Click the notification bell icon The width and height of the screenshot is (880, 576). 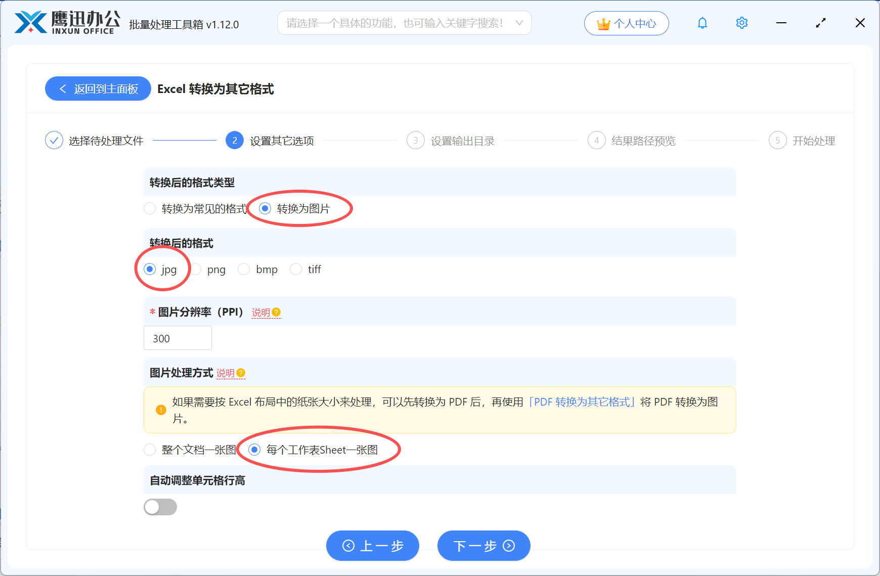(x=702, y=23)
